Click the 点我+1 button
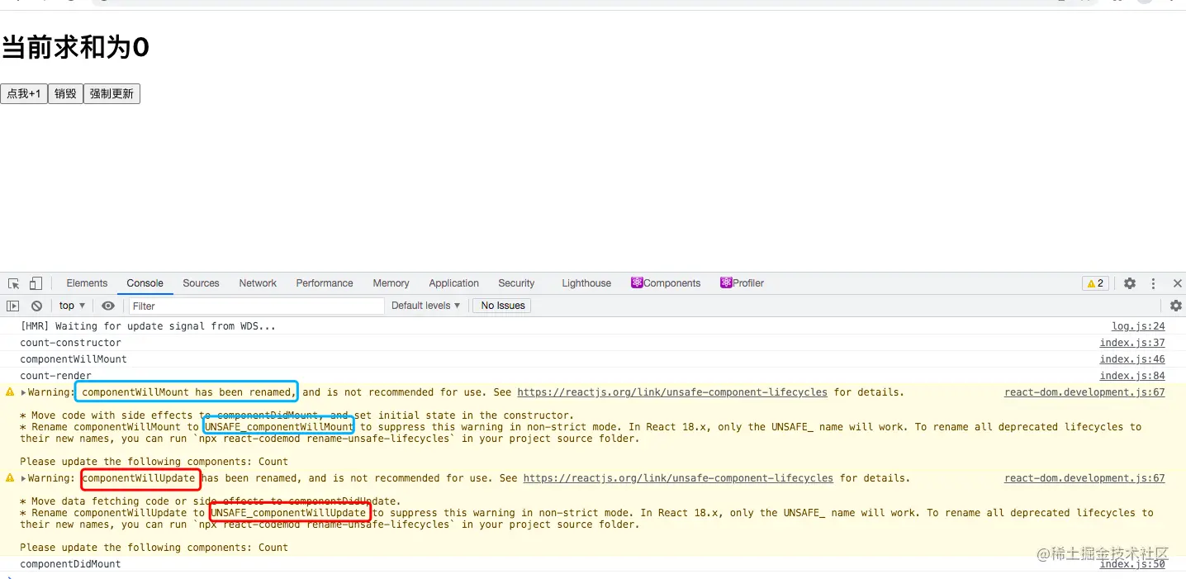1186x579 pixels. (x=24, y=94)
